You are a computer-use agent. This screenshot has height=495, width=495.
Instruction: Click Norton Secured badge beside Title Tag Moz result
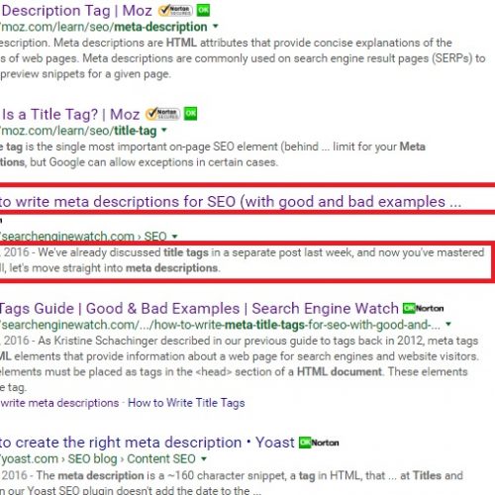(x=163, y=114)
